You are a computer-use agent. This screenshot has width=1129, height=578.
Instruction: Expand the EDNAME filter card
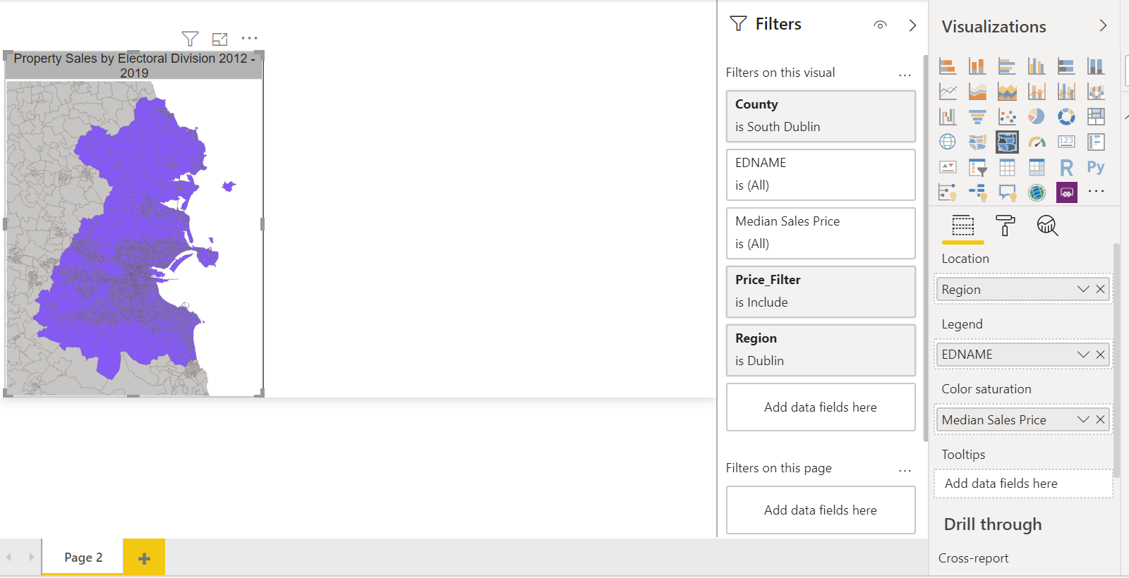(821, 175)
